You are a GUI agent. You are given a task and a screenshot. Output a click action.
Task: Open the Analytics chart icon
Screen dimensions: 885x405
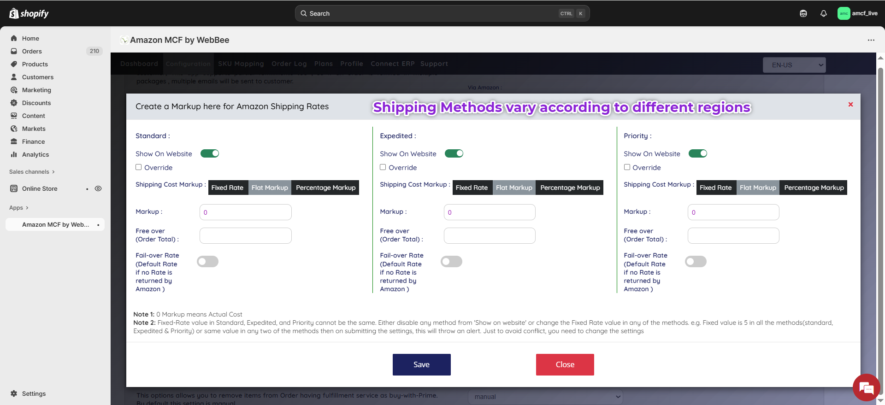pyautogui.click(x=14, y=154)
